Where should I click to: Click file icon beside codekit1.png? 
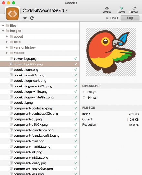[11, 102]
